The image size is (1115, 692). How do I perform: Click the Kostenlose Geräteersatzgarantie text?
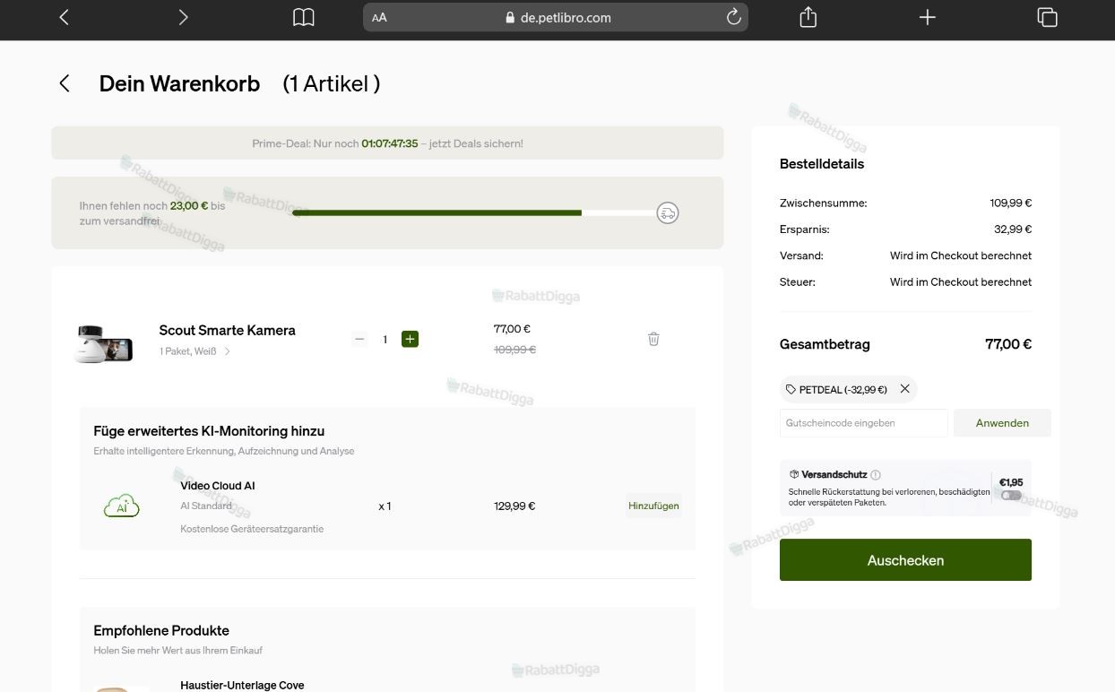point(252,529)
